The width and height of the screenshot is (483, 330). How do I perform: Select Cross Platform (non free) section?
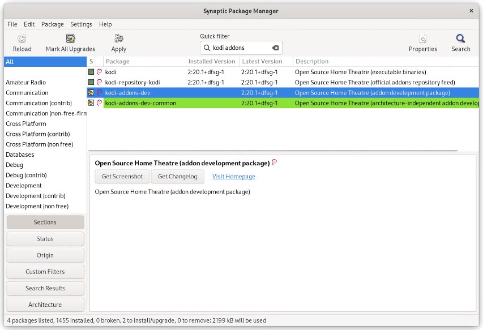click(x=45, y=144)
